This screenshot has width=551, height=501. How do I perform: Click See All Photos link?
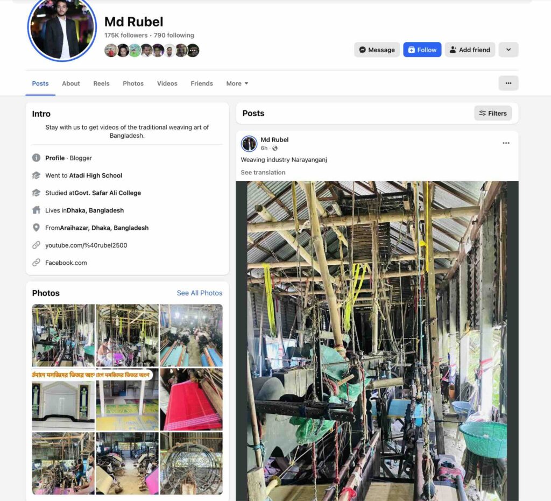coord(199,293)
